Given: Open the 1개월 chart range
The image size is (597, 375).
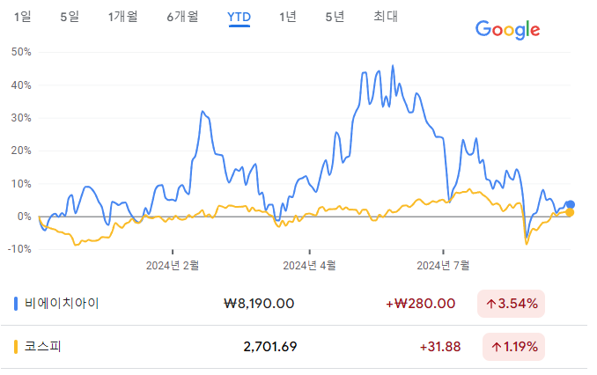Looking at the screenshot, I should [122, 17].
